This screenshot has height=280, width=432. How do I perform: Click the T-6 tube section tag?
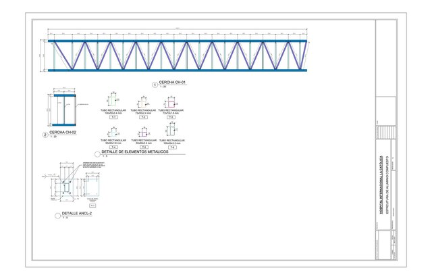[x=172, y=147]
